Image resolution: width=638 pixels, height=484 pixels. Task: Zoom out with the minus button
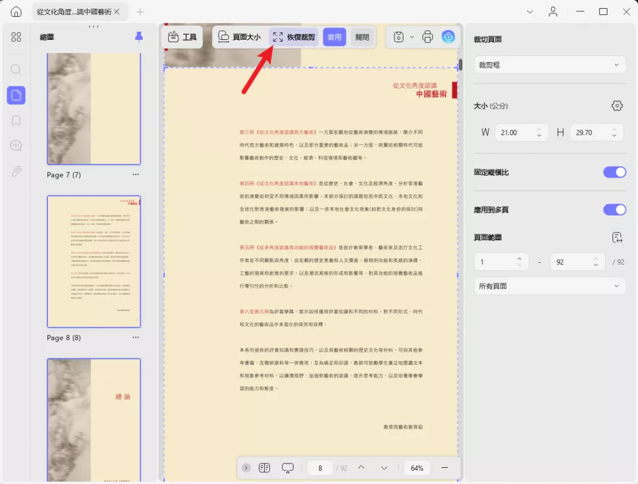(x=445, y=468)
